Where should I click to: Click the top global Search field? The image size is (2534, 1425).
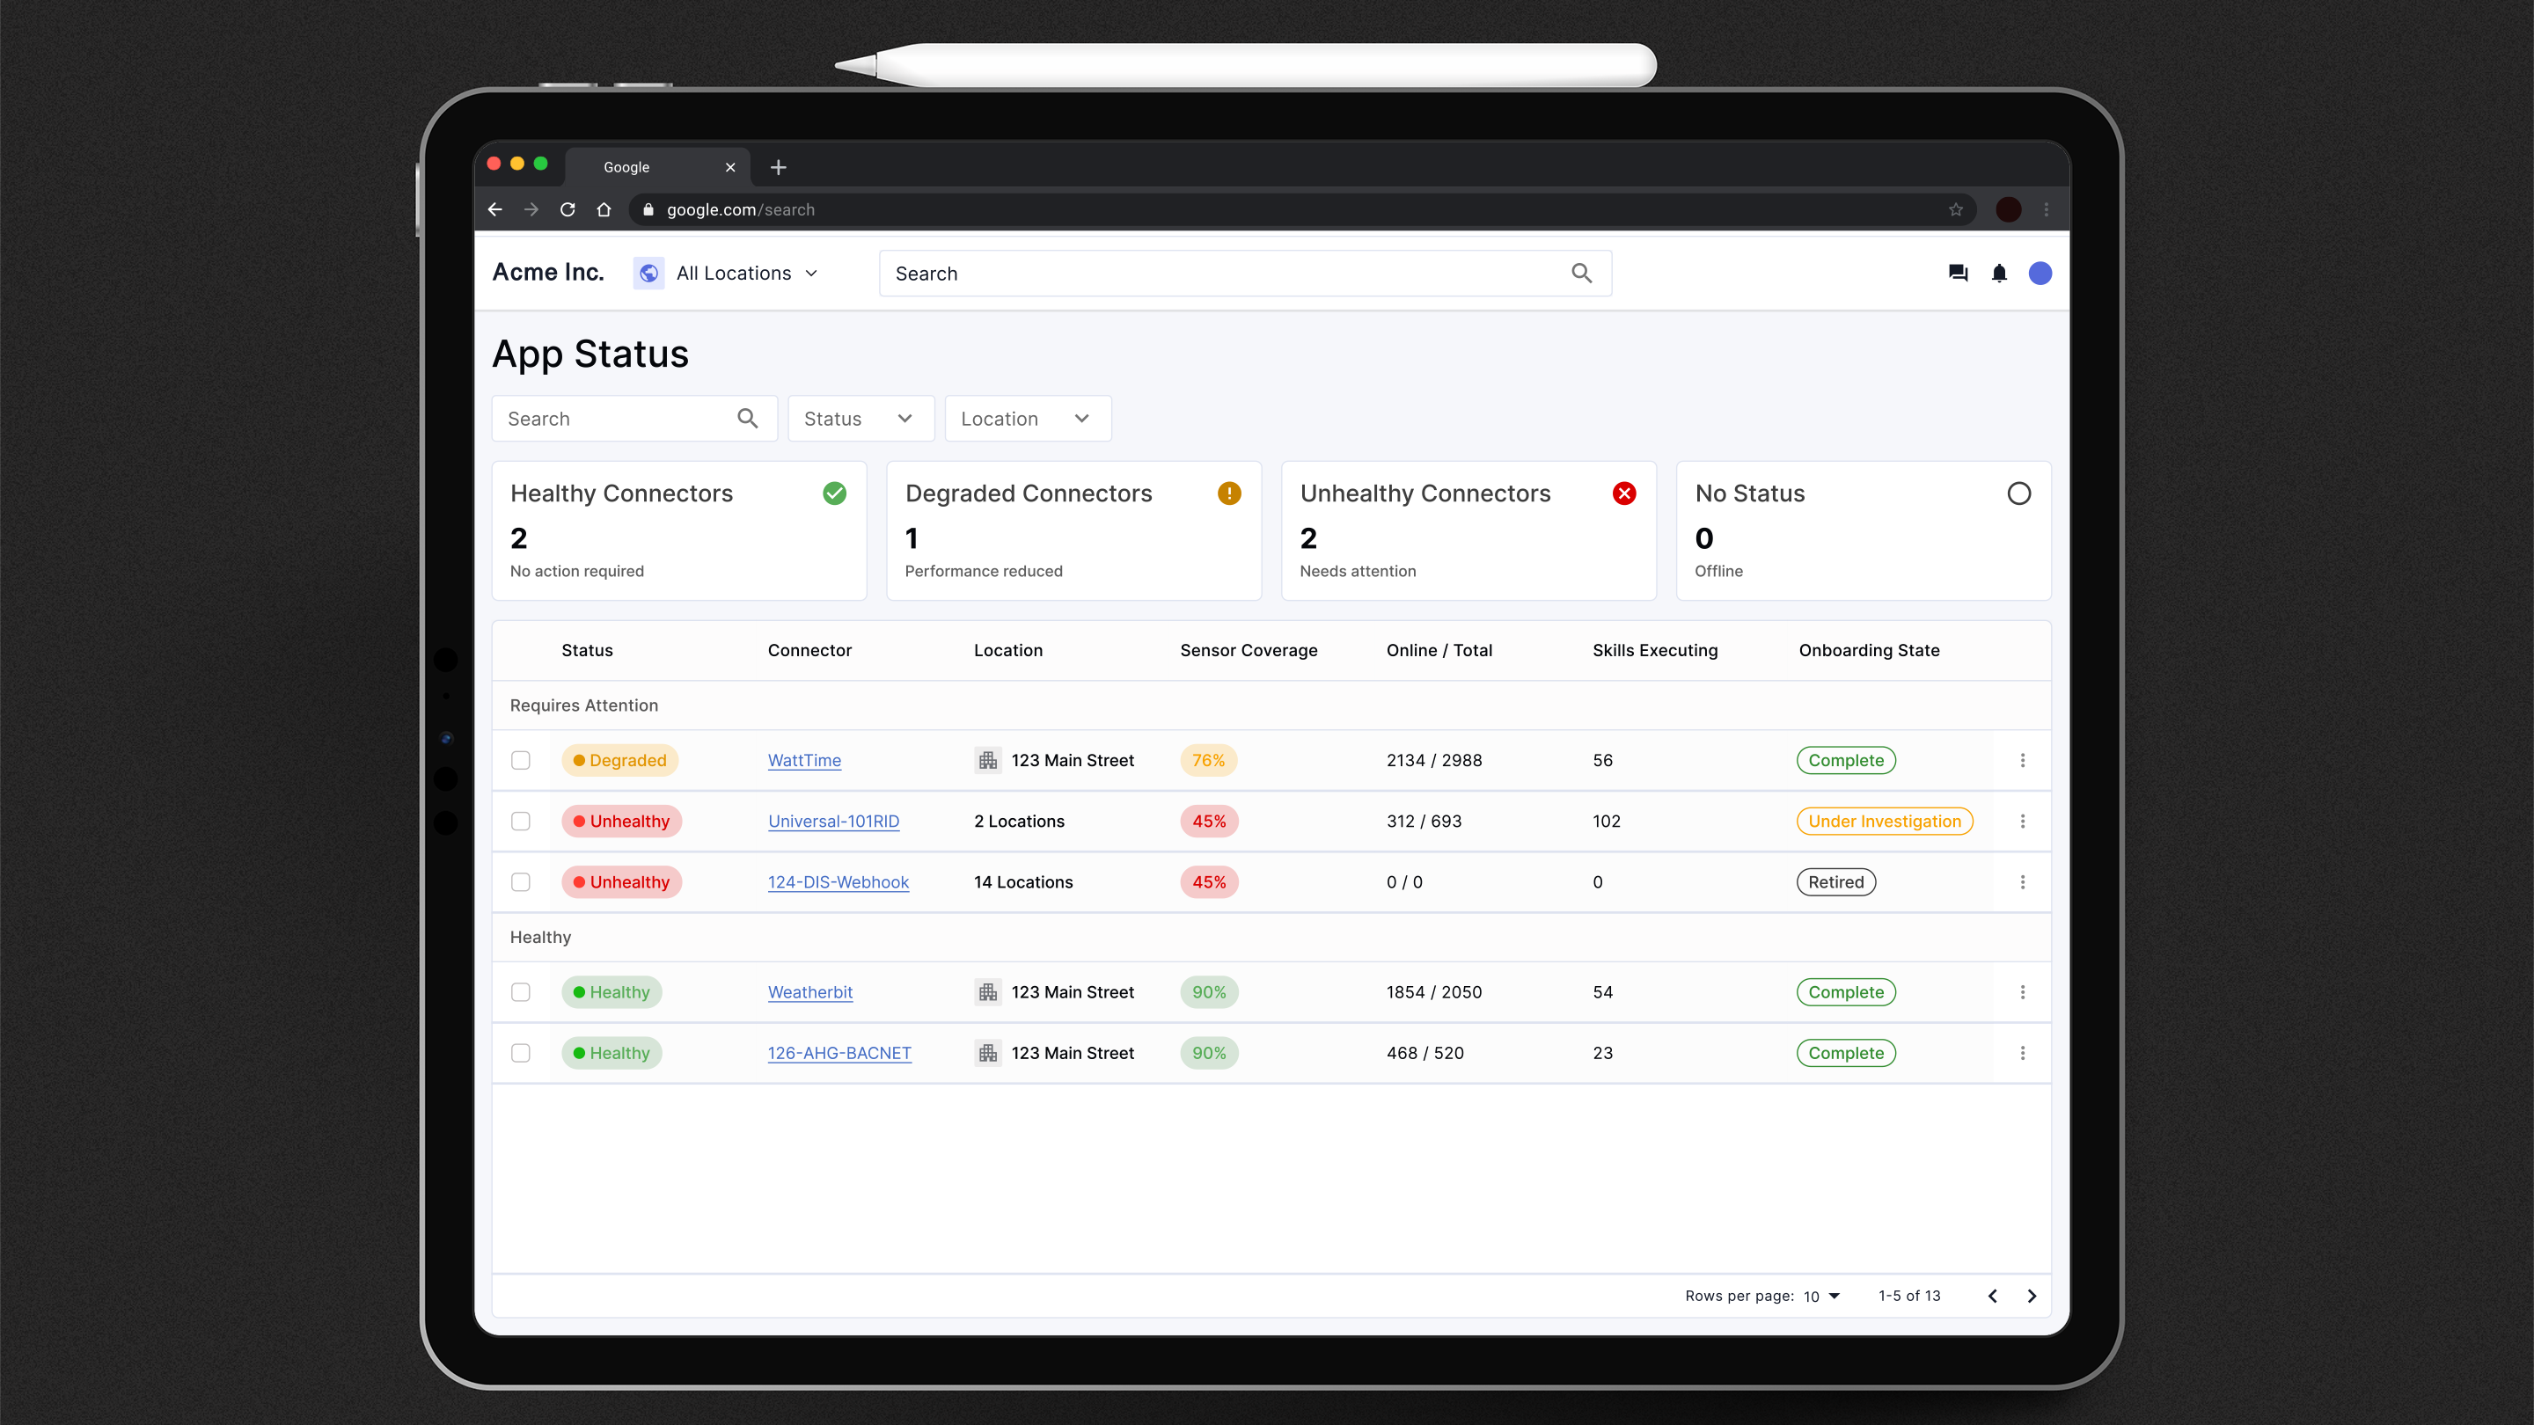[1245, 274]
